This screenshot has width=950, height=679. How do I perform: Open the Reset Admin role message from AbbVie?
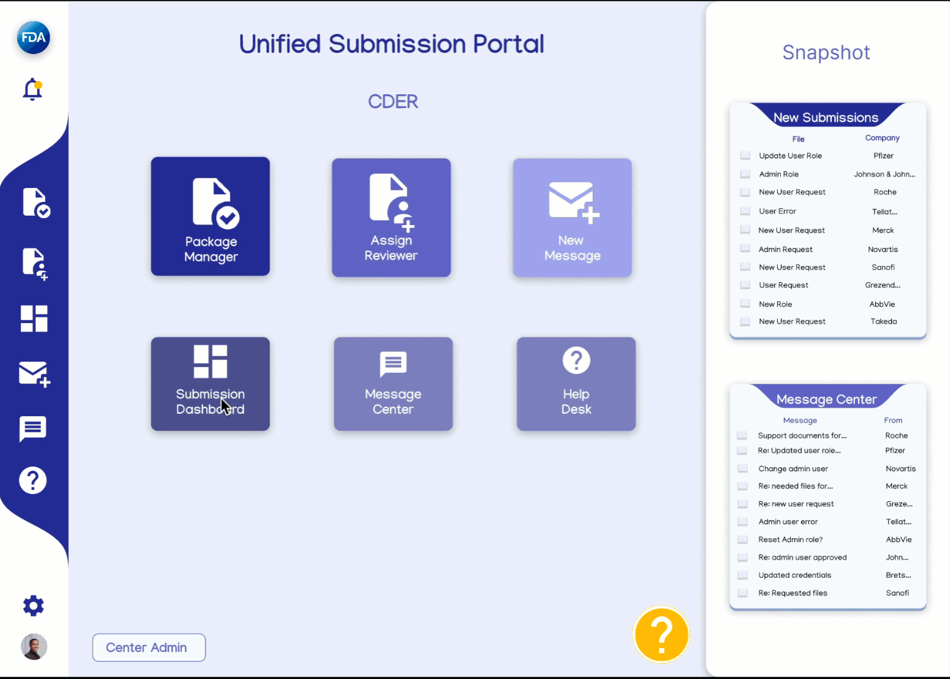tap(790, 539)
